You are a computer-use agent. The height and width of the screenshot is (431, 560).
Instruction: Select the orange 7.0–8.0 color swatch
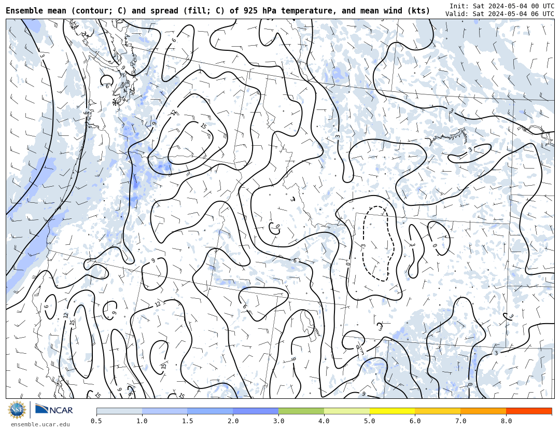483,411
